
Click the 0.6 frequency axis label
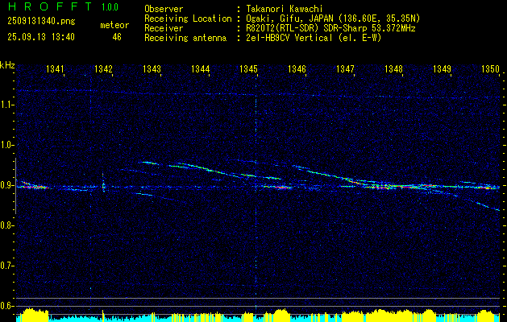point(5,306)
